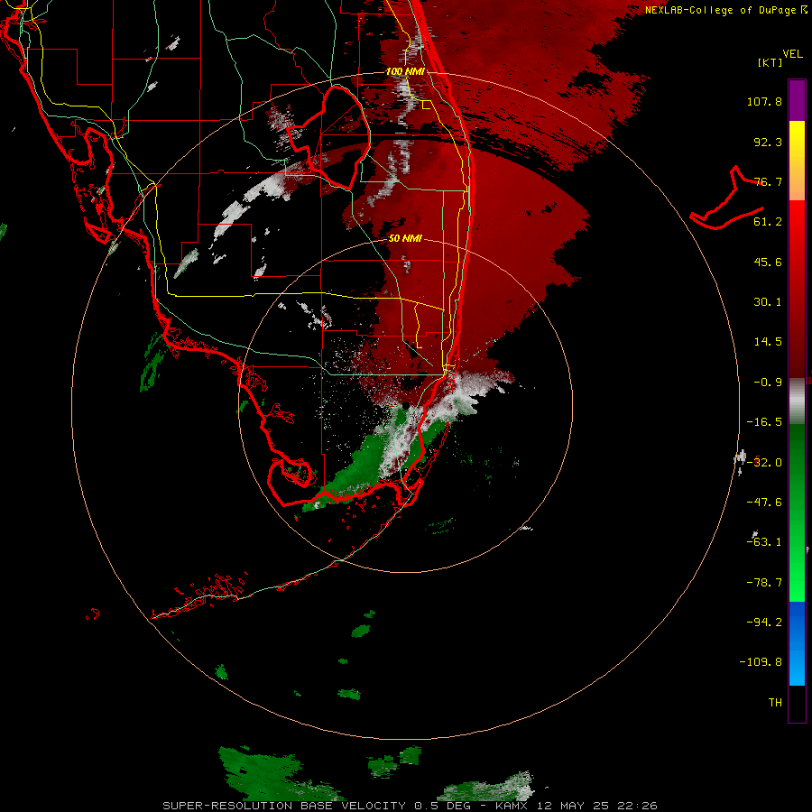
Task: Click the 100 NMI range ring label
Action: (x=405, y=71)
